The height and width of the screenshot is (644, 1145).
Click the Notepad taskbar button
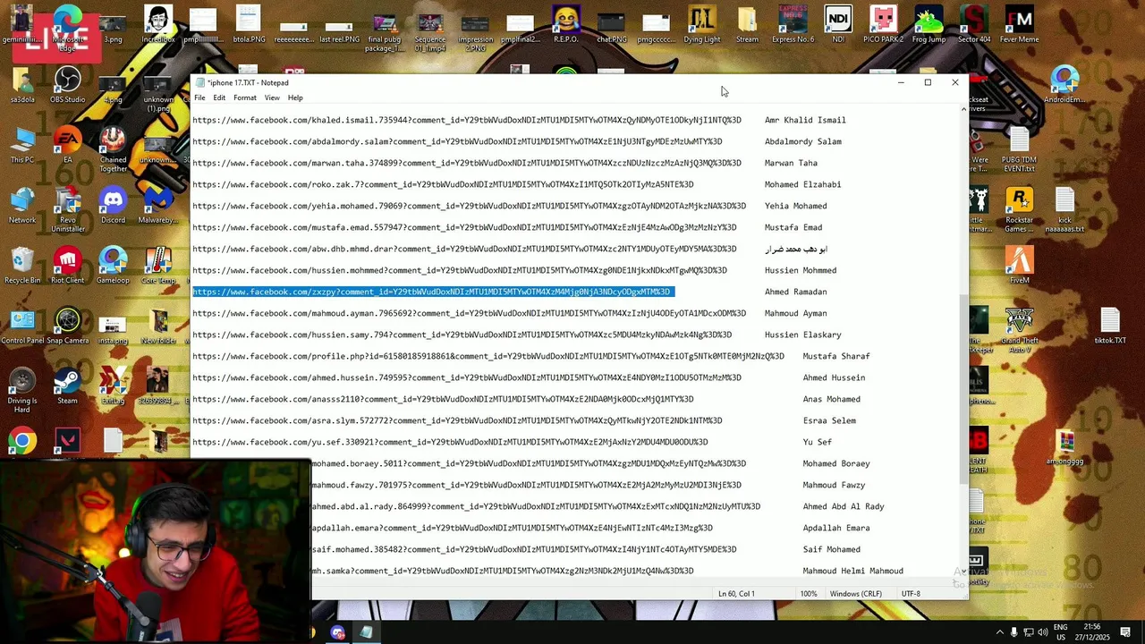click(366, 632)
